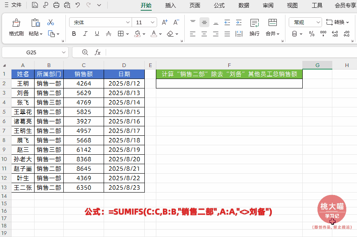Redo the last action

pos(88,5)
